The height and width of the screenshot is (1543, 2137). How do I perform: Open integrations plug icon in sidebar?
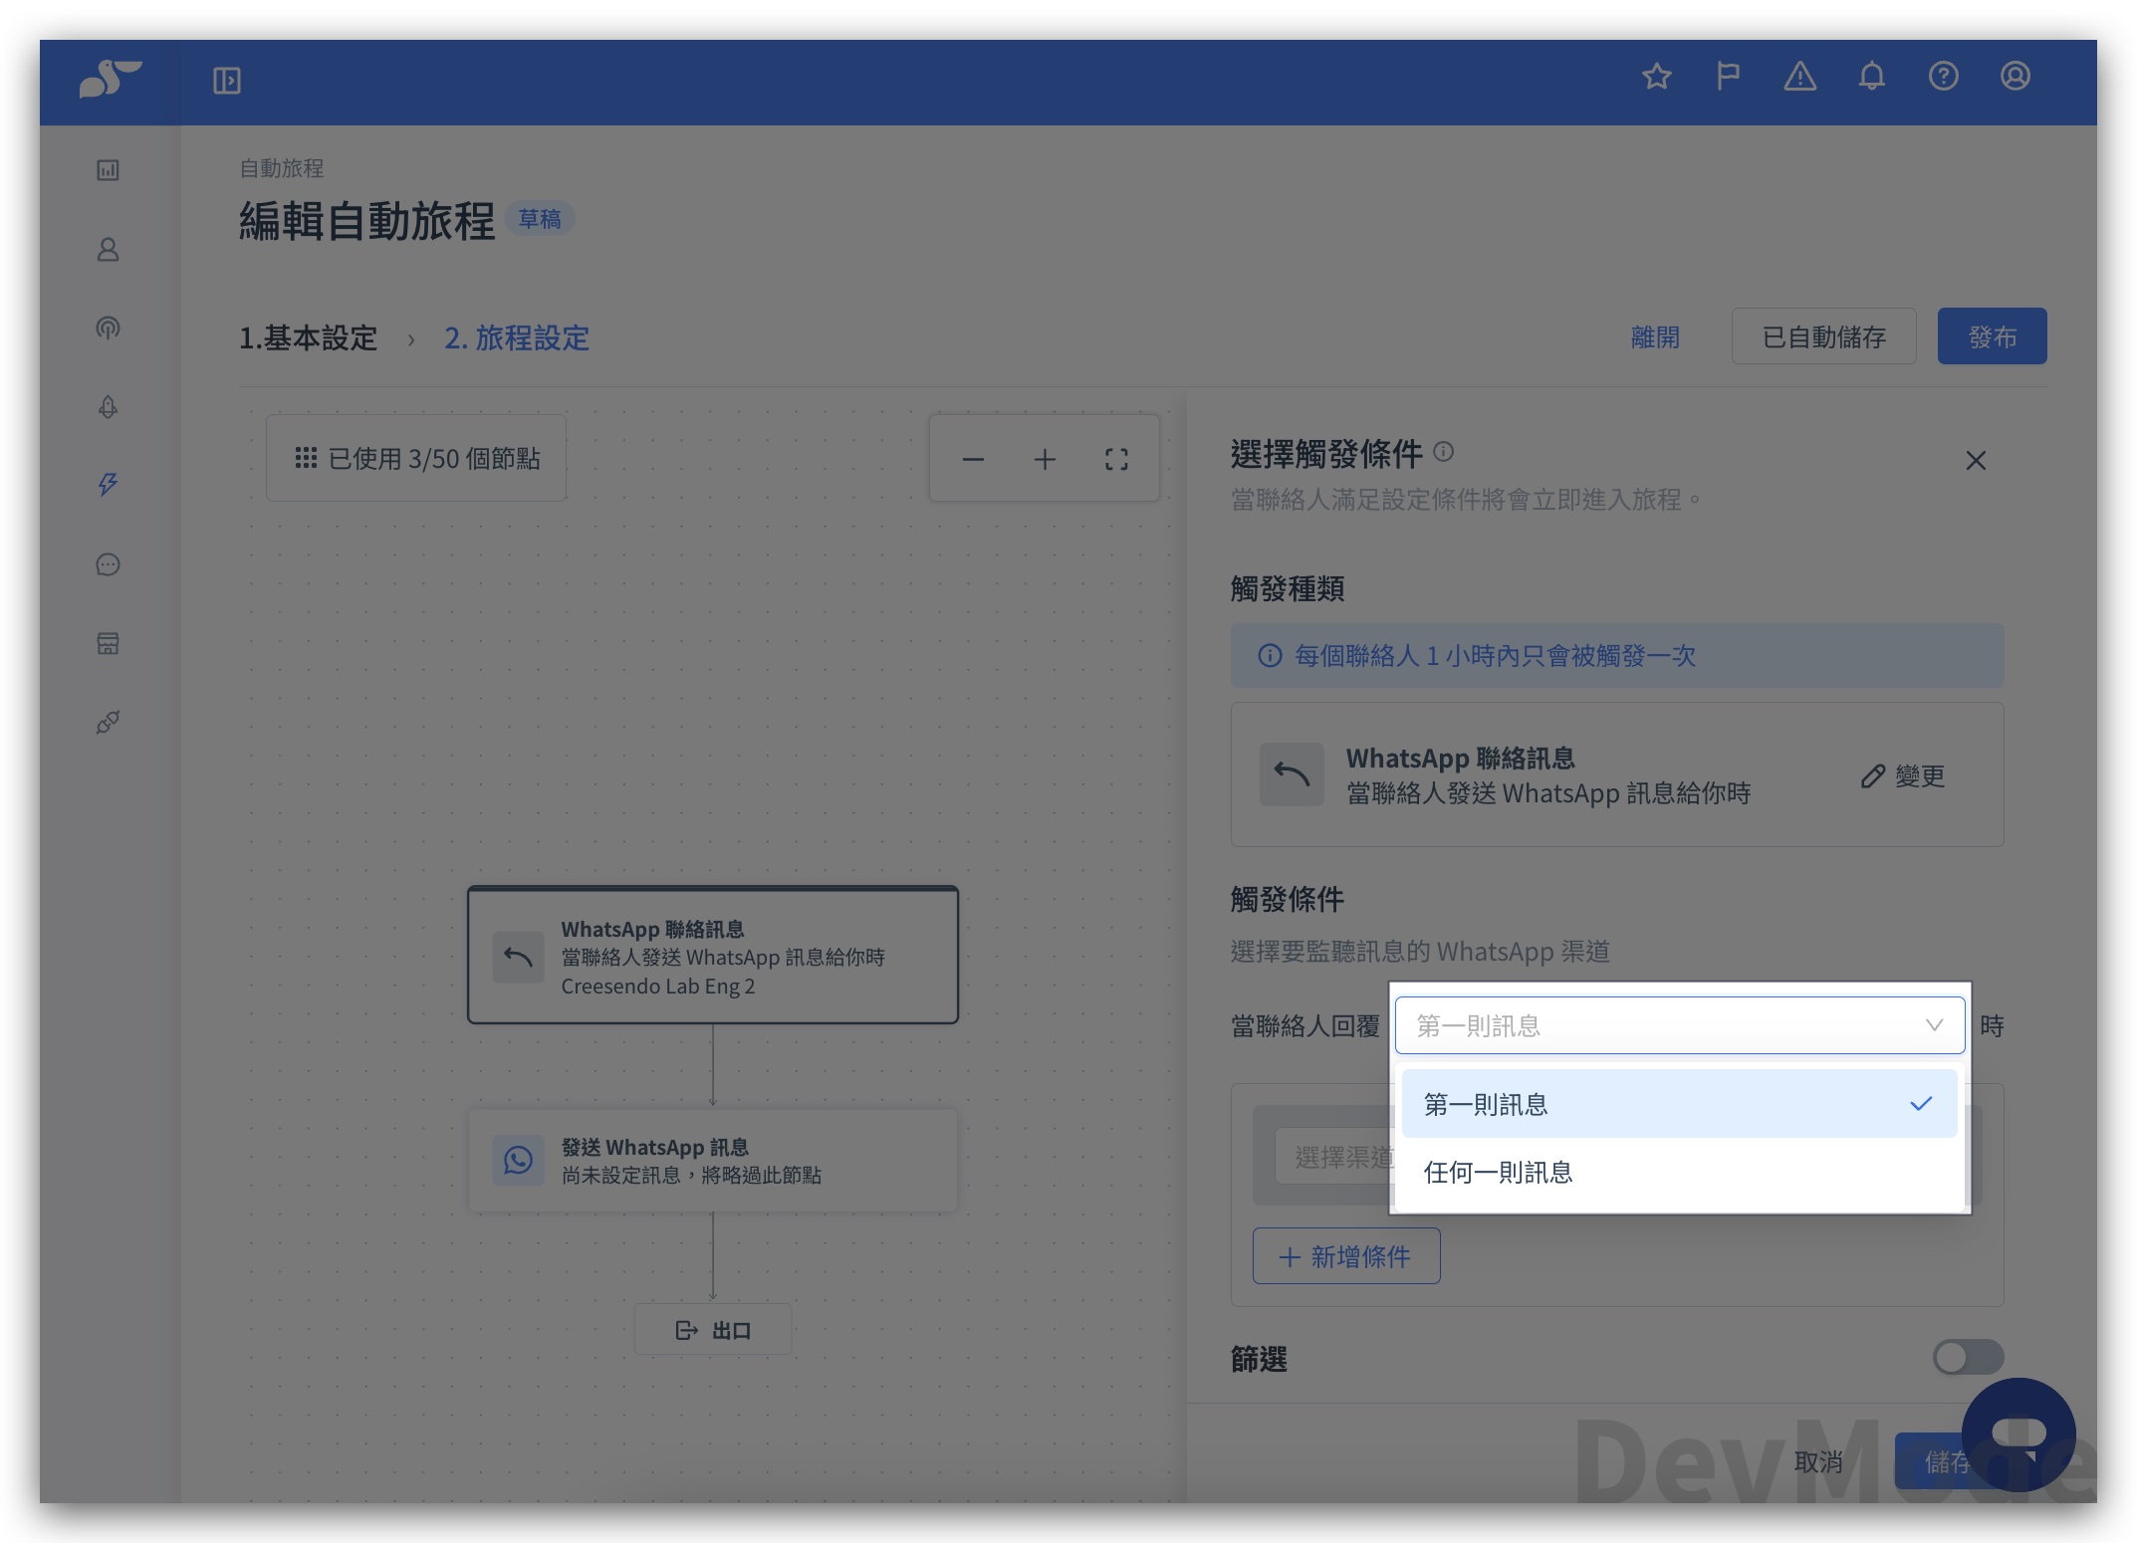click(109, 722)
